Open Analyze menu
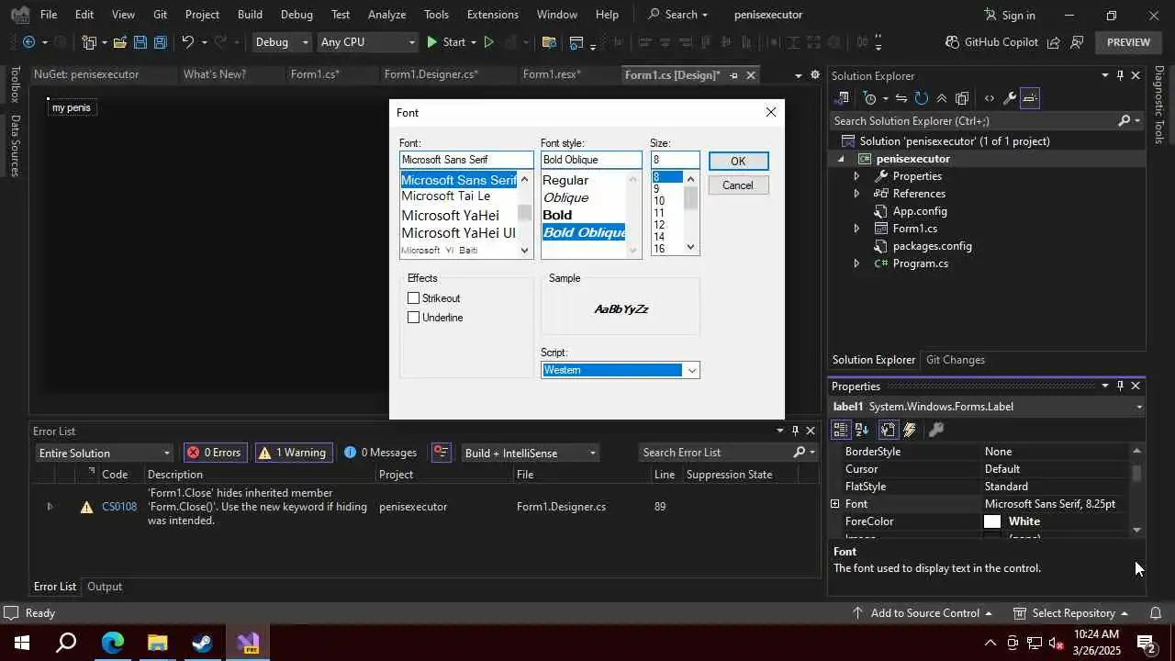The width and height of the screenshot is (1175, 661). [x=386, y=15]
